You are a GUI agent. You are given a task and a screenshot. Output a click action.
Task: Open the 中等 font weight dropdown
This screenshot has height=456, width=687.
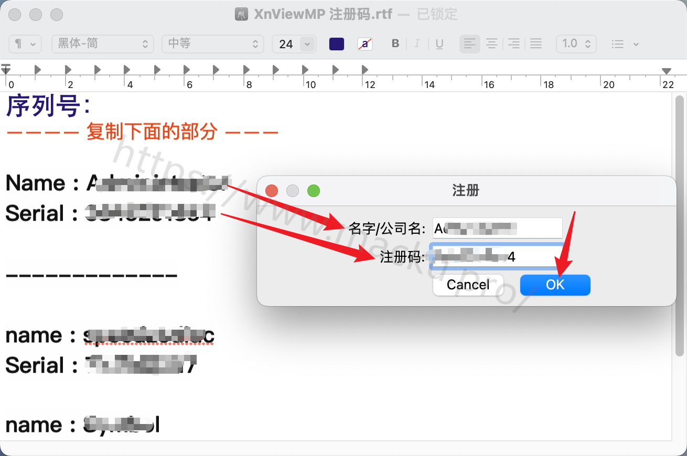pyautogui.click(x=212, y=44)
